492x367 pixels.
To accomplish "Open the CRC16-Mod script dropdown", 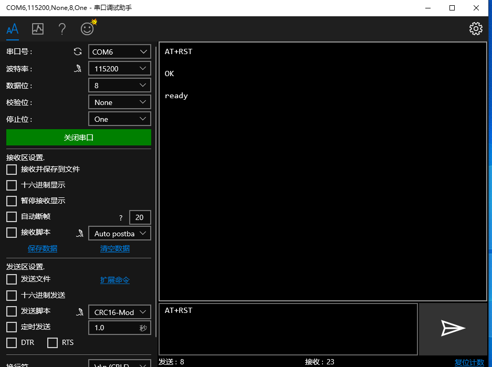I will [x=119, y=312].
